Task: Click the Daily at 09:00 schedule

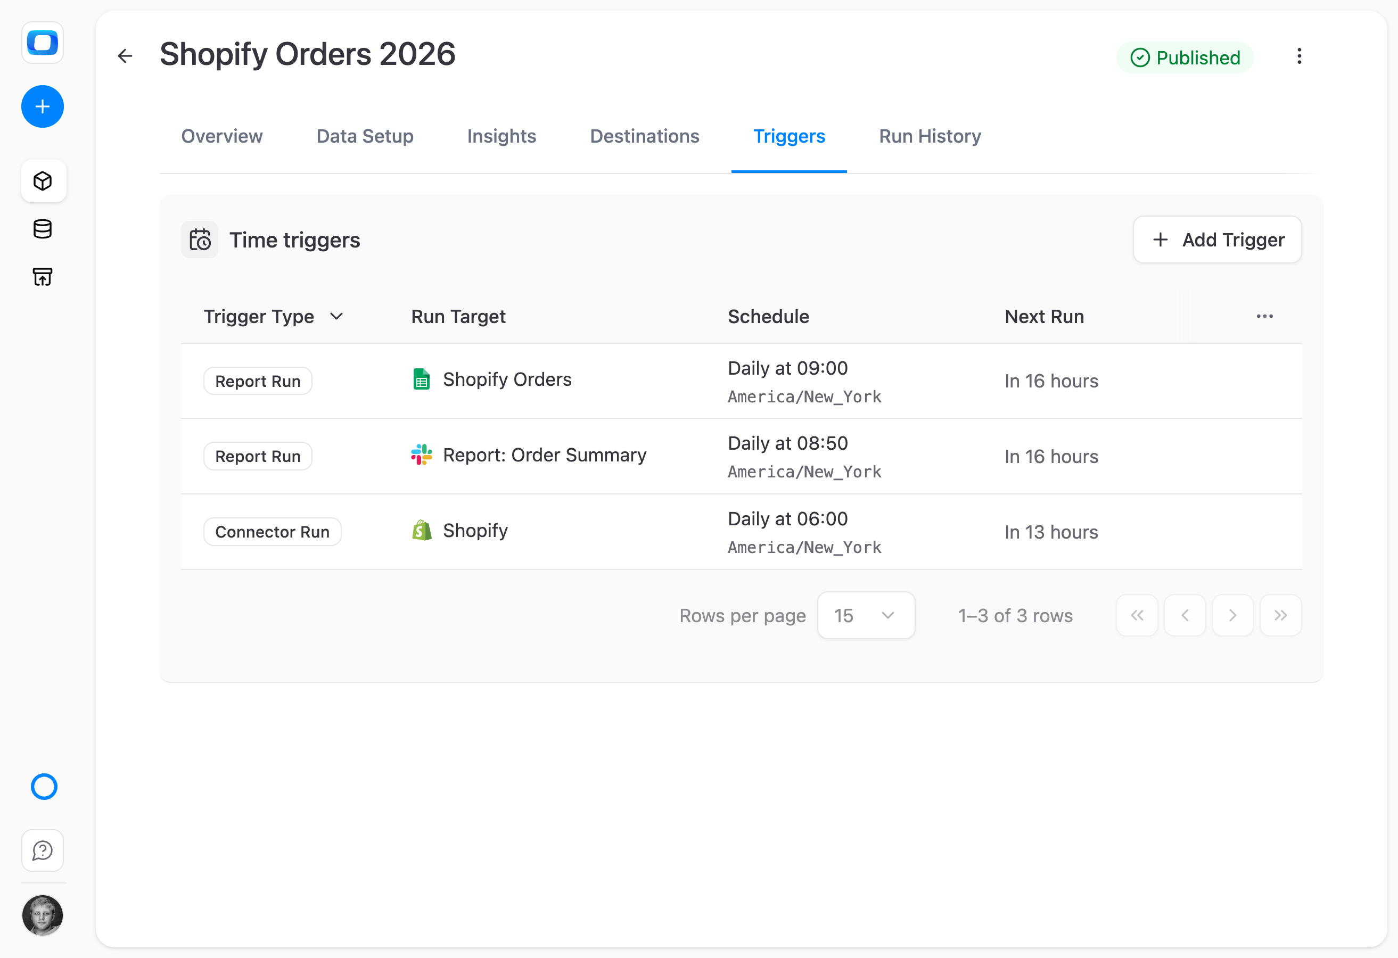Action: point(788,368)
